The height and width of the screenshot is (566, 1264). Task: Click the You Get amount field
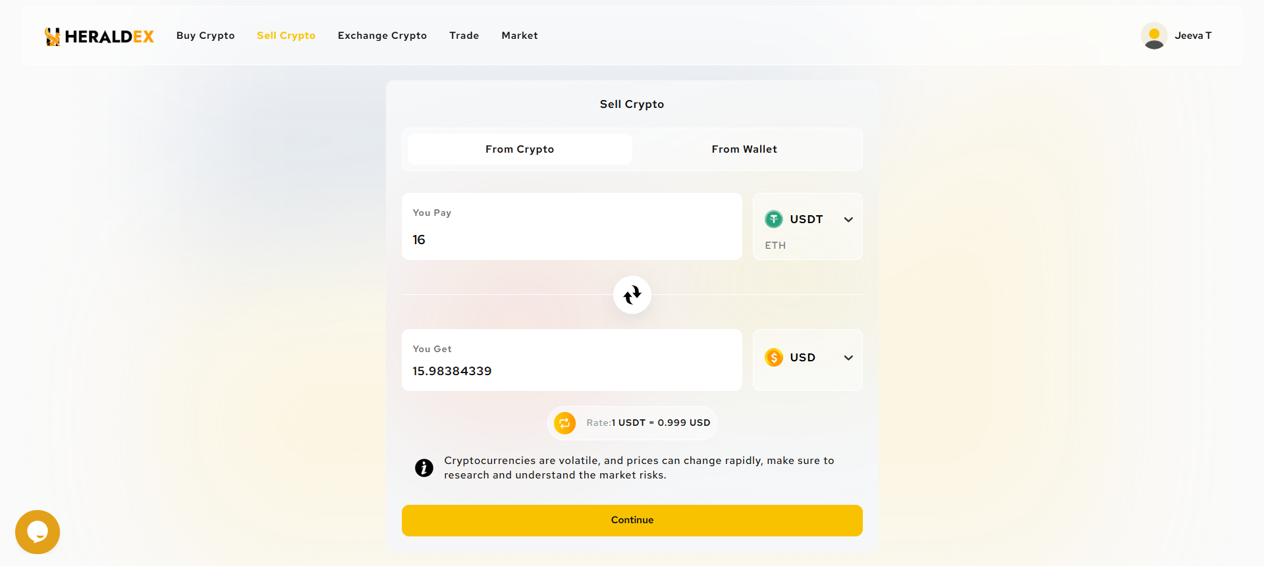coord(571,371)
